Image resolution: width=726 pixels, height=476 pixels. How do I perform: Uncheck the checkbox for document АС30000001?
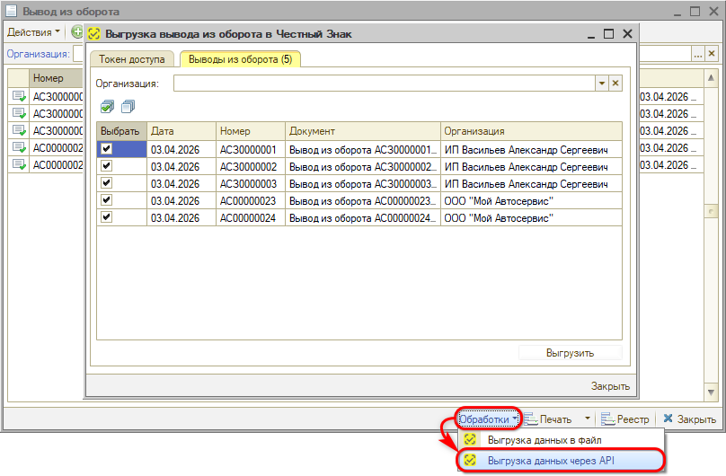click(106, 149)
